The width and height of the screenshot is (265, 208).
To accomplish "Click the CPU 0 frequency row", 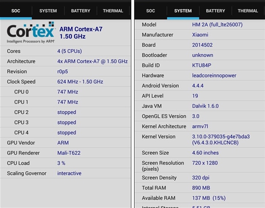I will tap(66, 92).
